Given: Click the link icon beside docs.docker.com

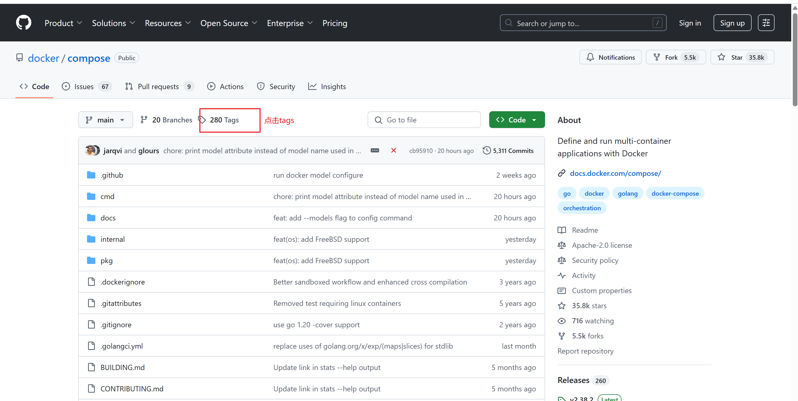Looking at the screenshot, I should pos(562,173).
